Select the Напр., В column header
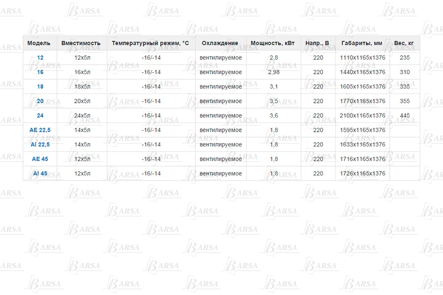The image size is (443, 295). click(x=317, y=43)
